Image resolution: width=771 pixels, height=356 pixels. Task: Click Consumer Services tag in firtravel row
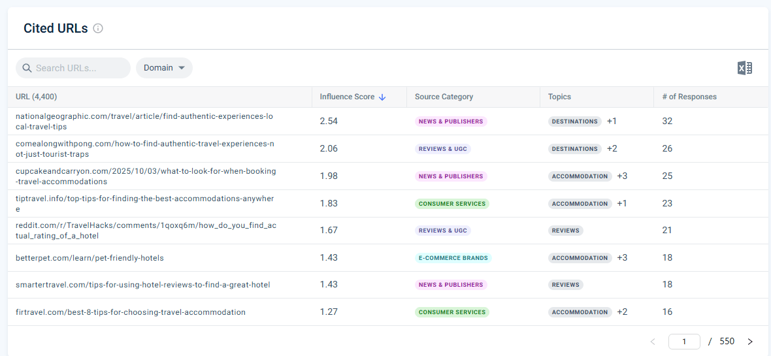click(x=452, y=312)
